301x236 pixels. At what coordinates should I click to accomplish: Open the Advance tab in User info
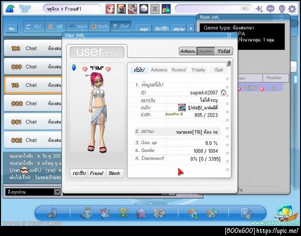(x=159, y=70)
